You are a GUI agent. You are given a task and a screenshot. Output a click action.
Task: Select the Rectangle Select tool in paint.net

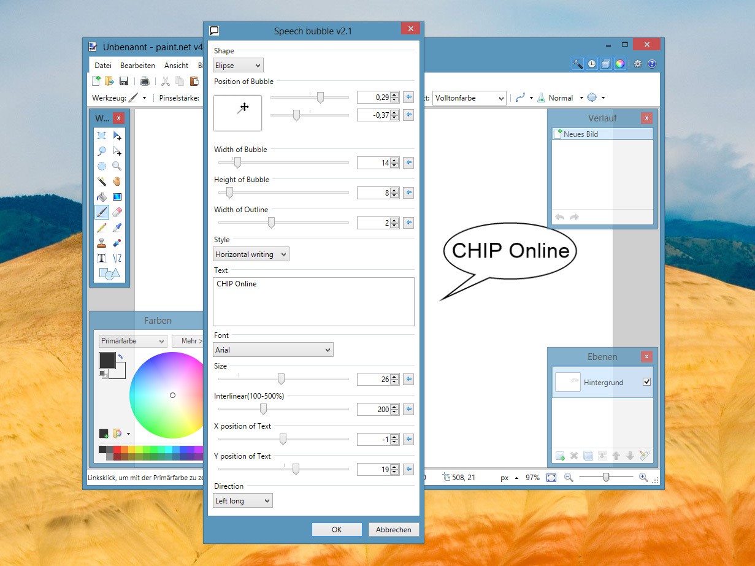pos(102,136)
